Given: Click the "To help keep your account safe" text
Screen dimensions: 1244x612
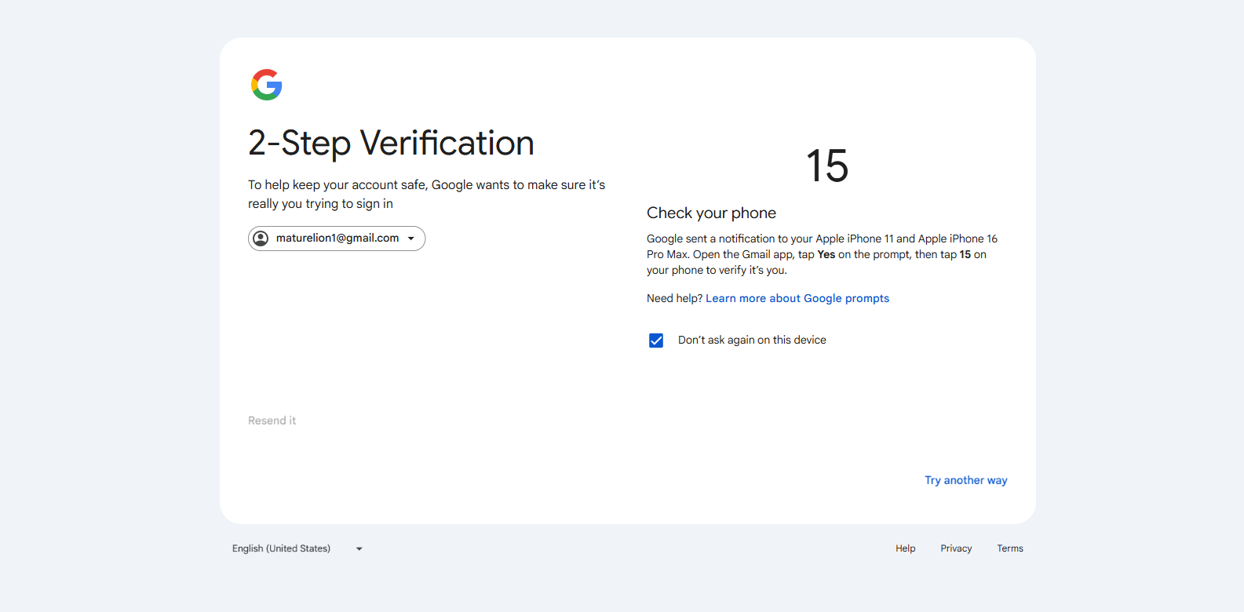Looking at the screenshot, I should click(x=427, y=194).
